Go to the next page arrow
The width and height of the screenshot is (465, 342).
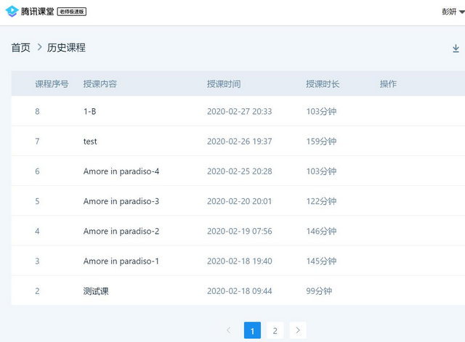click(x=298, y=330)
